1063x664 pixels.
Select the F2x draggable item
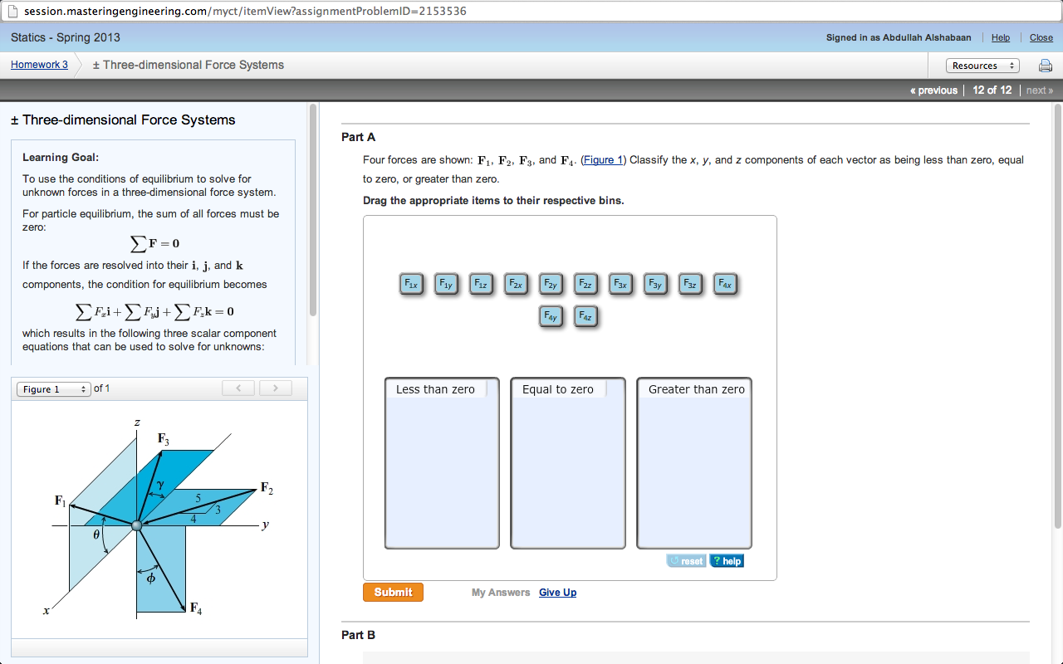point(516,285)
